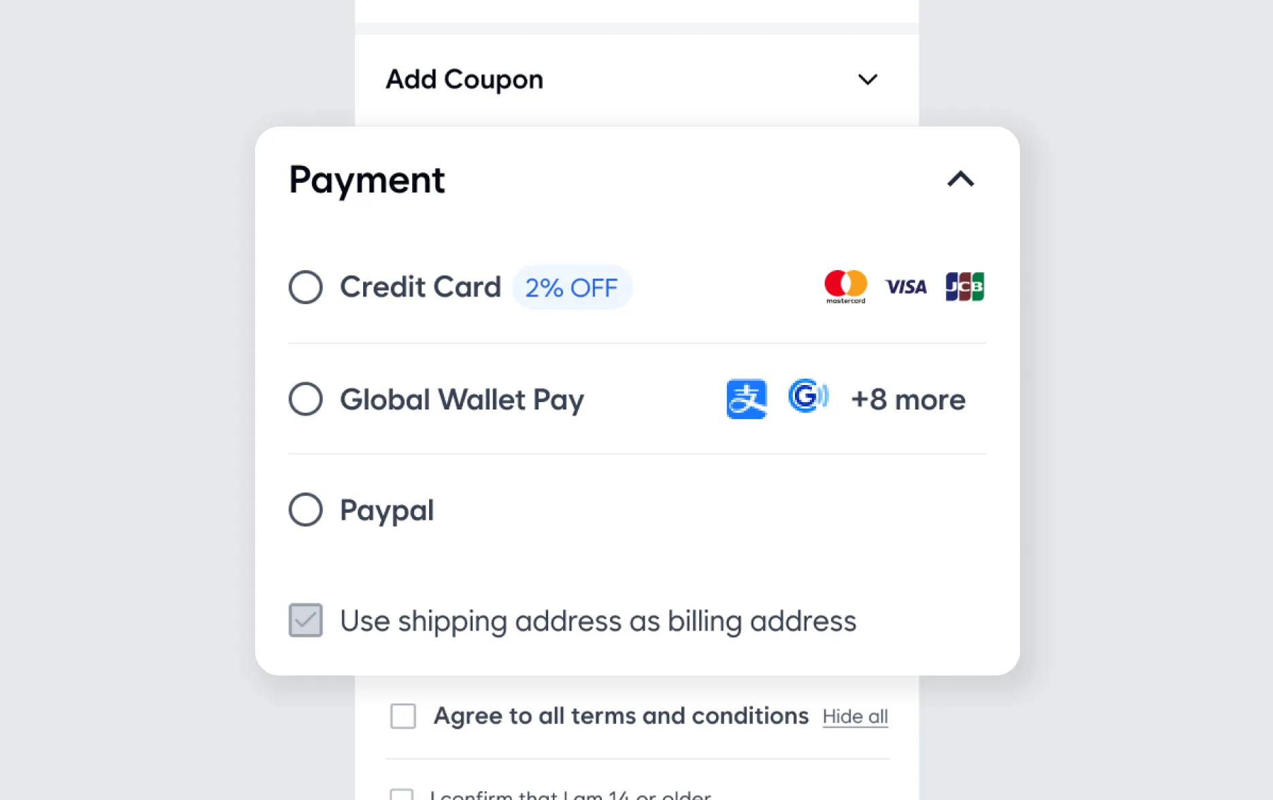Click the Payment section heading
Viewport: 1273px width, 800px height.
click(x=367, y=180)
